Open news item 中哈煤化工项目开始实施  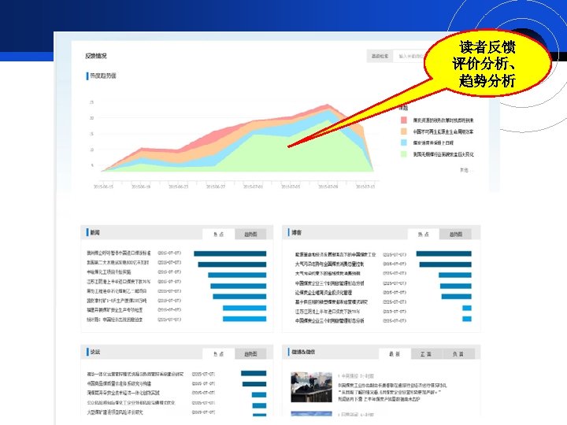[109, 272]
